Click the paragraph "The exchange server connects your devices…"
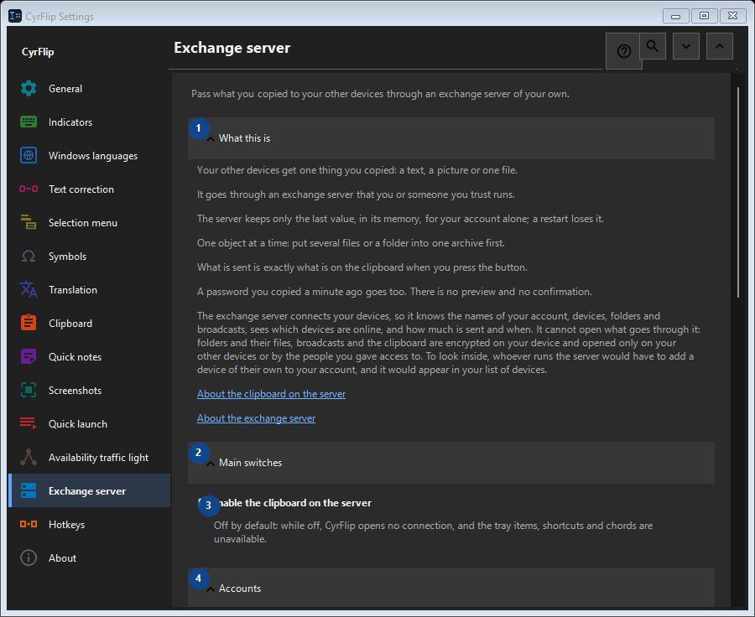 [x=449, y=343]
